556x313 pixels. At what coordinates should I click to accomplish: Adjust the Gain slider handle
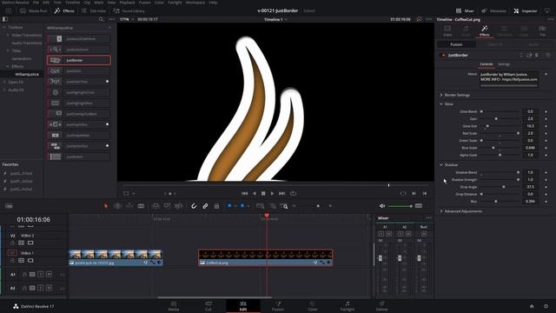click(496, 119)
